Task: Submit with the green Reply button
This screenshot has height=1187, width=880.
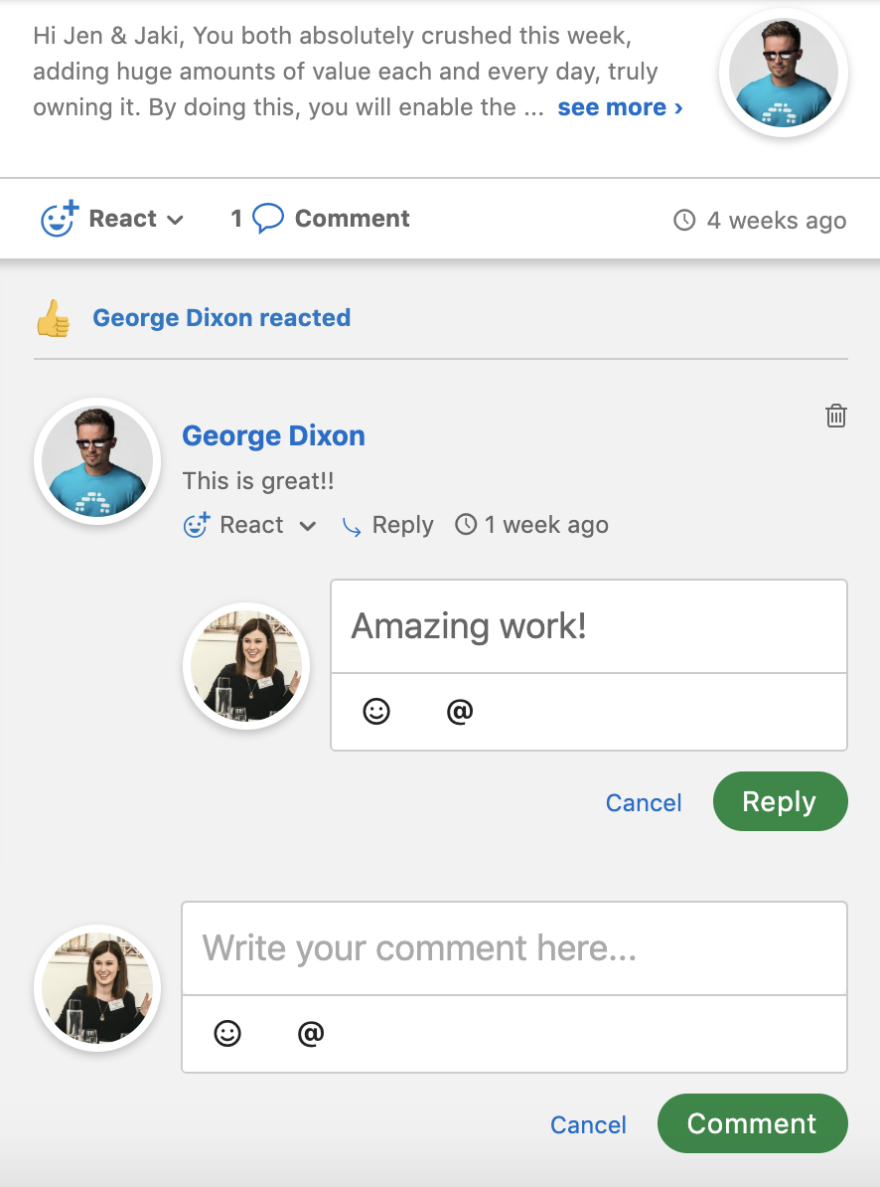Action: [781, 801]
